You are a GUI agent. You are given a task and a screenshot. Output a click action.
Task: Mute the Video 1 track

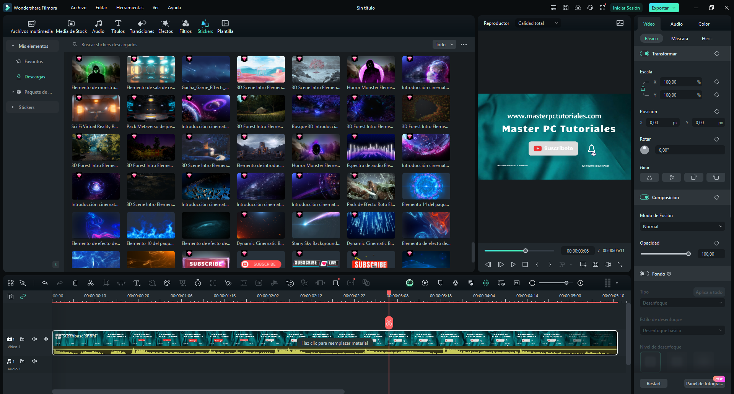(34, 339)
